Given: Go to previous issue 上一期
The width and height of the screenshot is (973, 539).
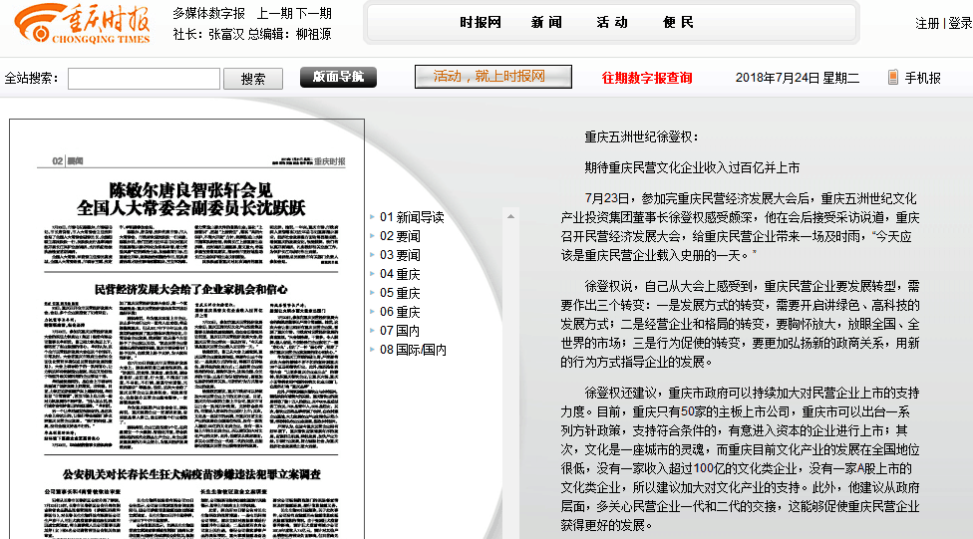Looking at the screenshot, I should point(275,13).
